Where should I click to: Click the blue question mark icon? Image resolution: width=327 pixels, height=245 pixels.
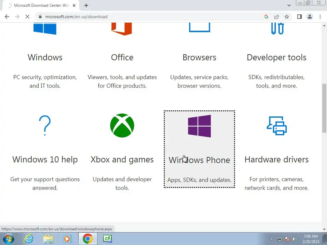[x=45, y=125]
